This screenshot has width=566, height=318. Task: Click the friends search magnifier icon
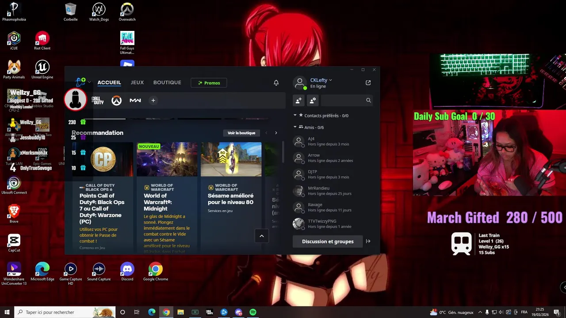[x=368, y=100]
